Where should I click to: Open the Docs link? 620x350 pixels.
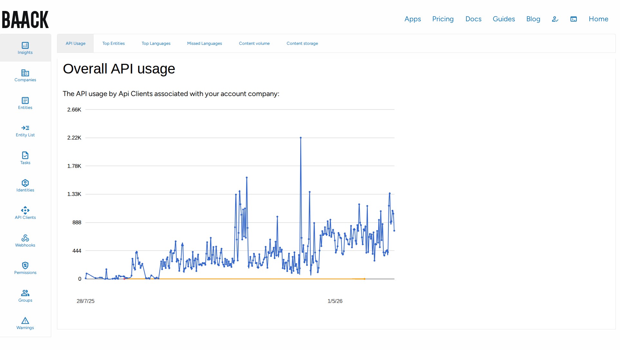coord(473,19)
